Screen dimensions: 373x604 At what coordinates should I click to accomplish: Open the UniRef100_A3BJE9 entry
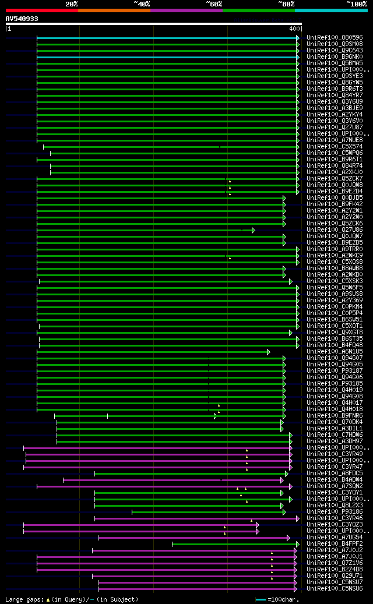click(335, 108)
